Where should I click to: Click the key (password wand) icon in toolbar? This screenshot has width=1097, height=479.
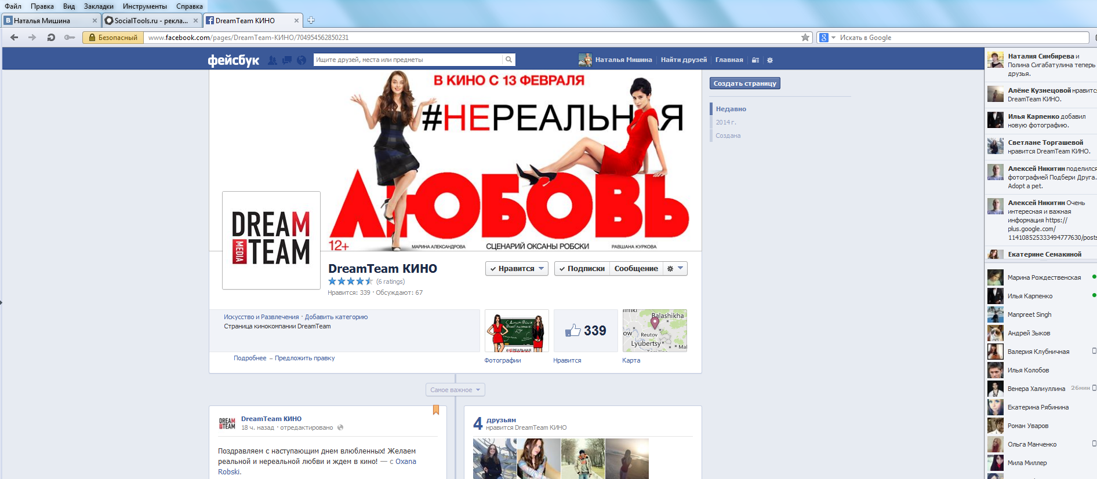[70, 38]
